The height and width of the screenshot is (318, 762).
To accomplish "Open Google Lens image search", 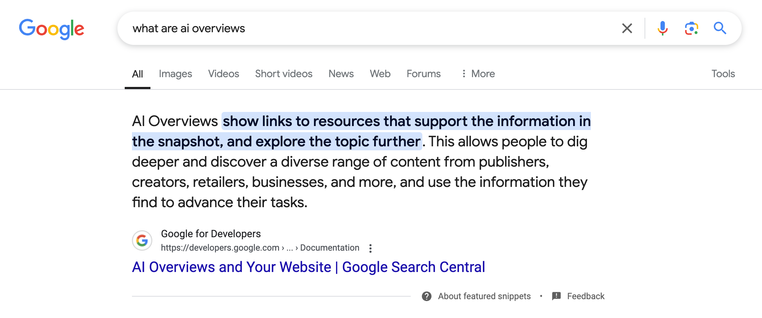I will tap(691, 28).
